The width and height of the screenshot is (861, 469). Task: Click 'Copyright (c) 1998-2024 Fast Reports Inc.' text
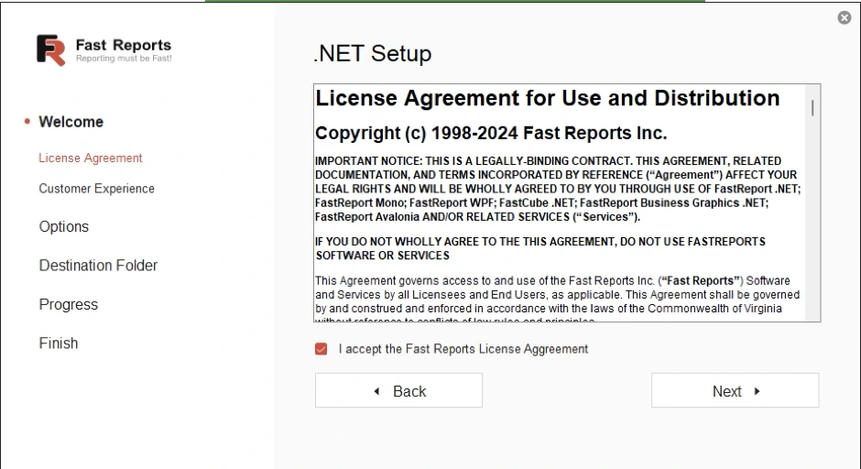(491, 133)
